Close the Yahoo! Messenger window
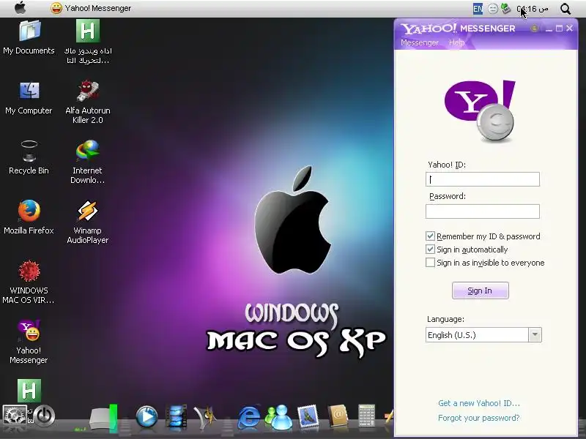Viewport: 586px width, 439px height. (570, 29)
